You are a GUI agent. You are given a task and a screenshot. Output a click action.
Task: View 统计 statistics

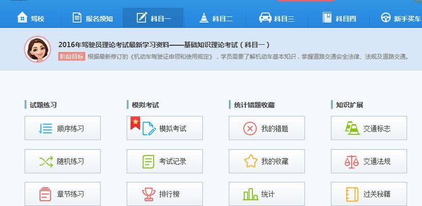point(267,194)
